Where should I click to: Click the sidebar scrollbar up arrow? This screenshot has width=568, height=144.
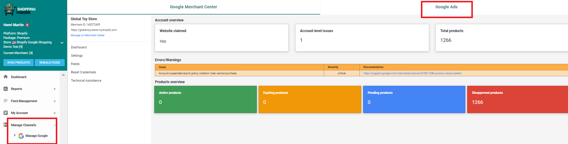63,75
